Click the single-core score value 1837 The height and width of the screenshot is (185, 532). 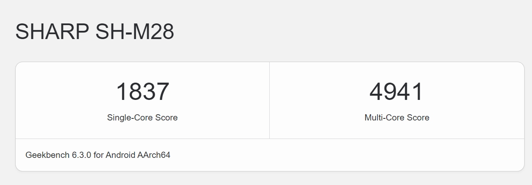tap(142, 92)
